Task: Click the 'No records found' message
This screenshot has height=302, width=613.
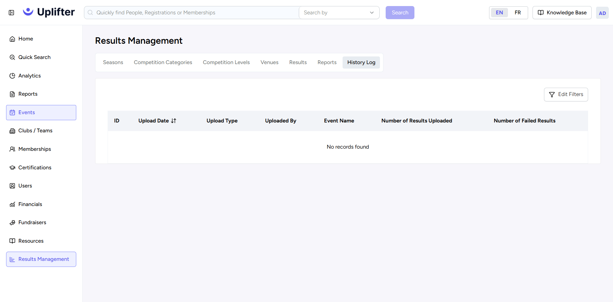Action: click(348, 147)
